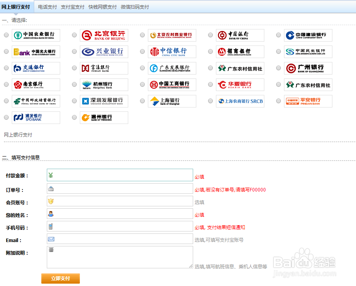
Task: Click the Fudian Bank logo
Action: (x=104, y=68)
